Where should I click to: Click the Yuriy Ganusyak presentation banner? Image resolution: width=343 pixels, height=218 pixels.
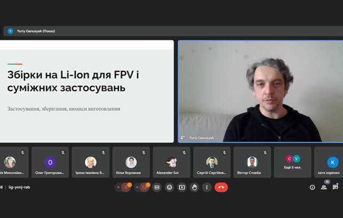173,31
